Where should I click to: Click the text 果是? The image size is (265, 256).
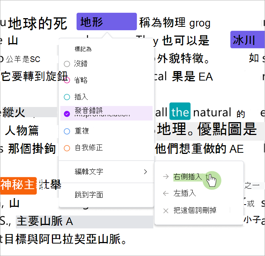coord(184,76)
